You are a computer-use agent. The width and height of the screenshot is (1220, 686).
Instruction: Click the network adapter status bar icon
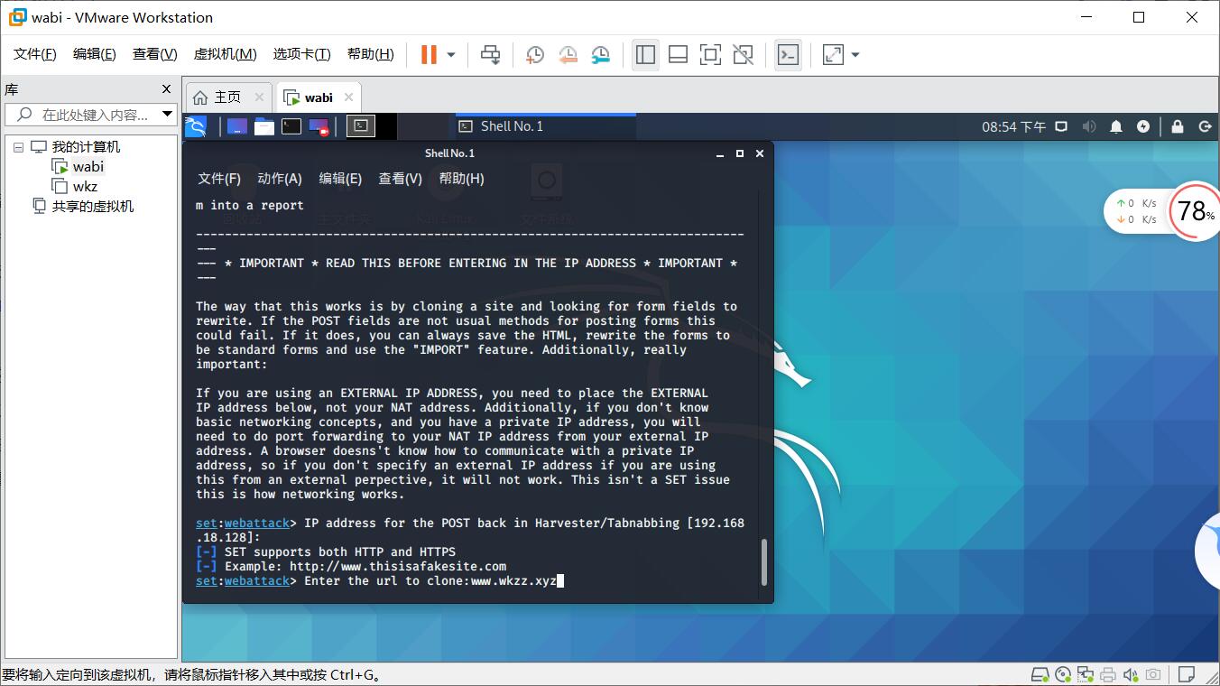pyautogui.click(x=1086, y=674)
